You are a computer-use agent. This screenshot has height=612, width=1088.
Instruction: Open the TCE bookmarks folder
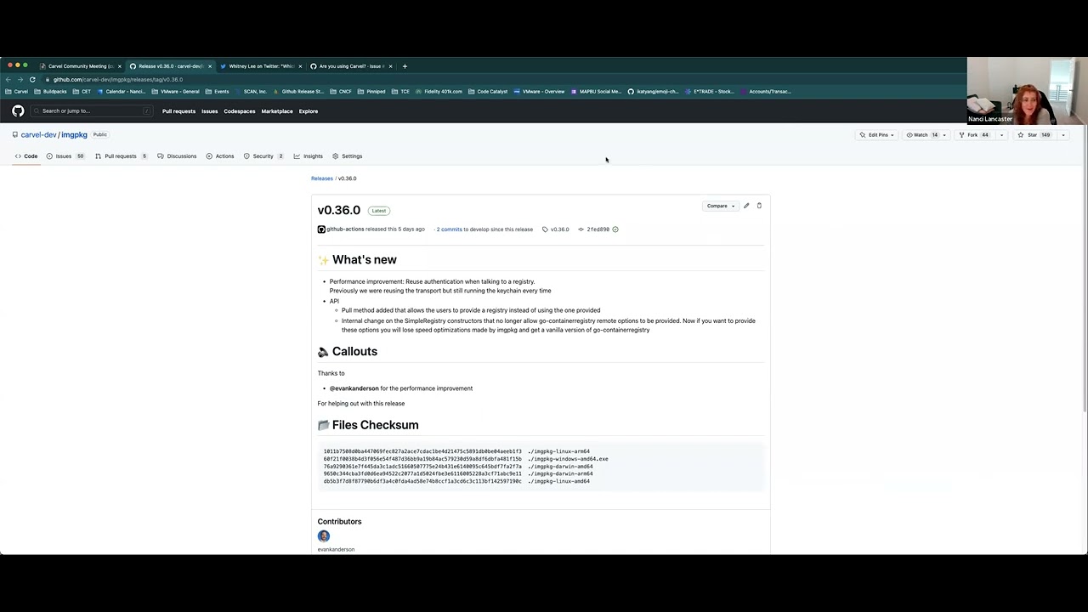[x=400, y=92]
